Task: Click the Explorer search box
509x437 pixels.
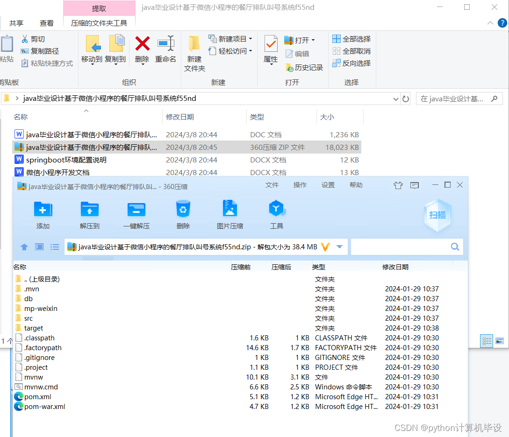Action: tap(459, 99)
